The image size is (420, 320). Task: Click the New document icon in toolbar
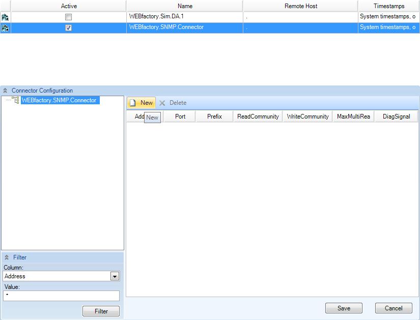coord(133,103)
